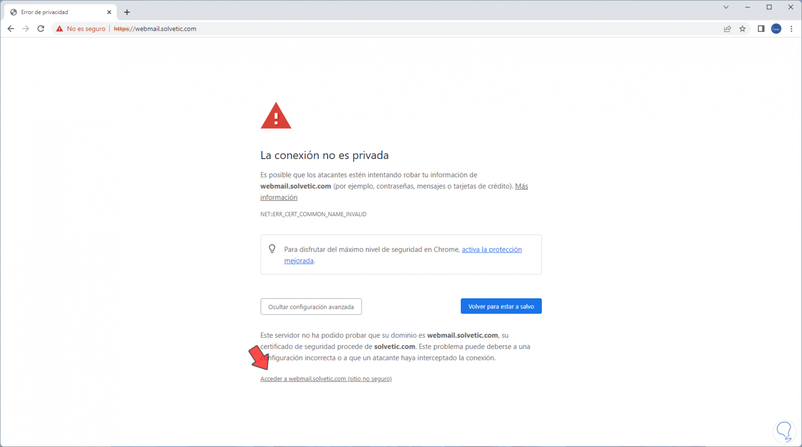Viewport: 802px width, 447px height.
Task: Reload the current page
Action: tap(41, 29)
